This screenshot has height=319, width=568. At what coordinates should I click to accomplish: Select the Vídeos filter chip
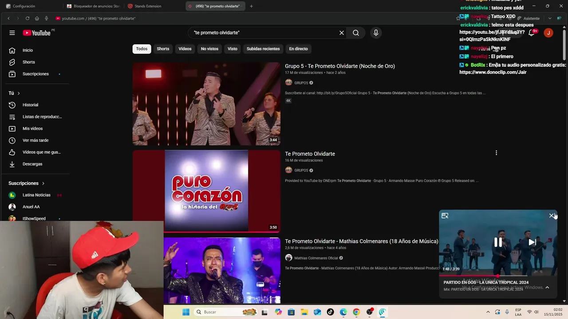coord(185,49)
